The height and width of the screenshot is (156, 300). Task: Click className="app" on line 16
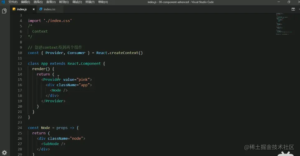pos(73,85)
